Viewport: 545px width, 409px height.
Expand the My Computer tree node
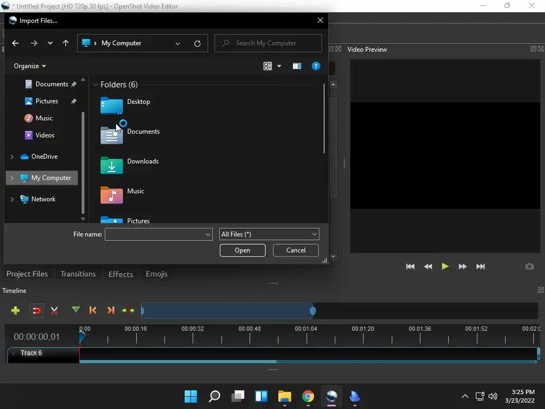(12, 178)
